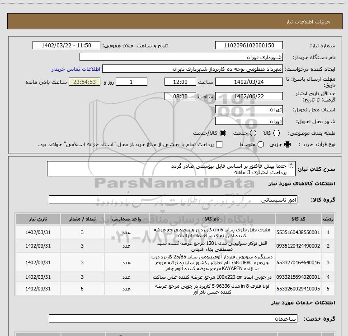Select the جزیی purchase type radio
The image size is (348, 336).
coord(287,144)
